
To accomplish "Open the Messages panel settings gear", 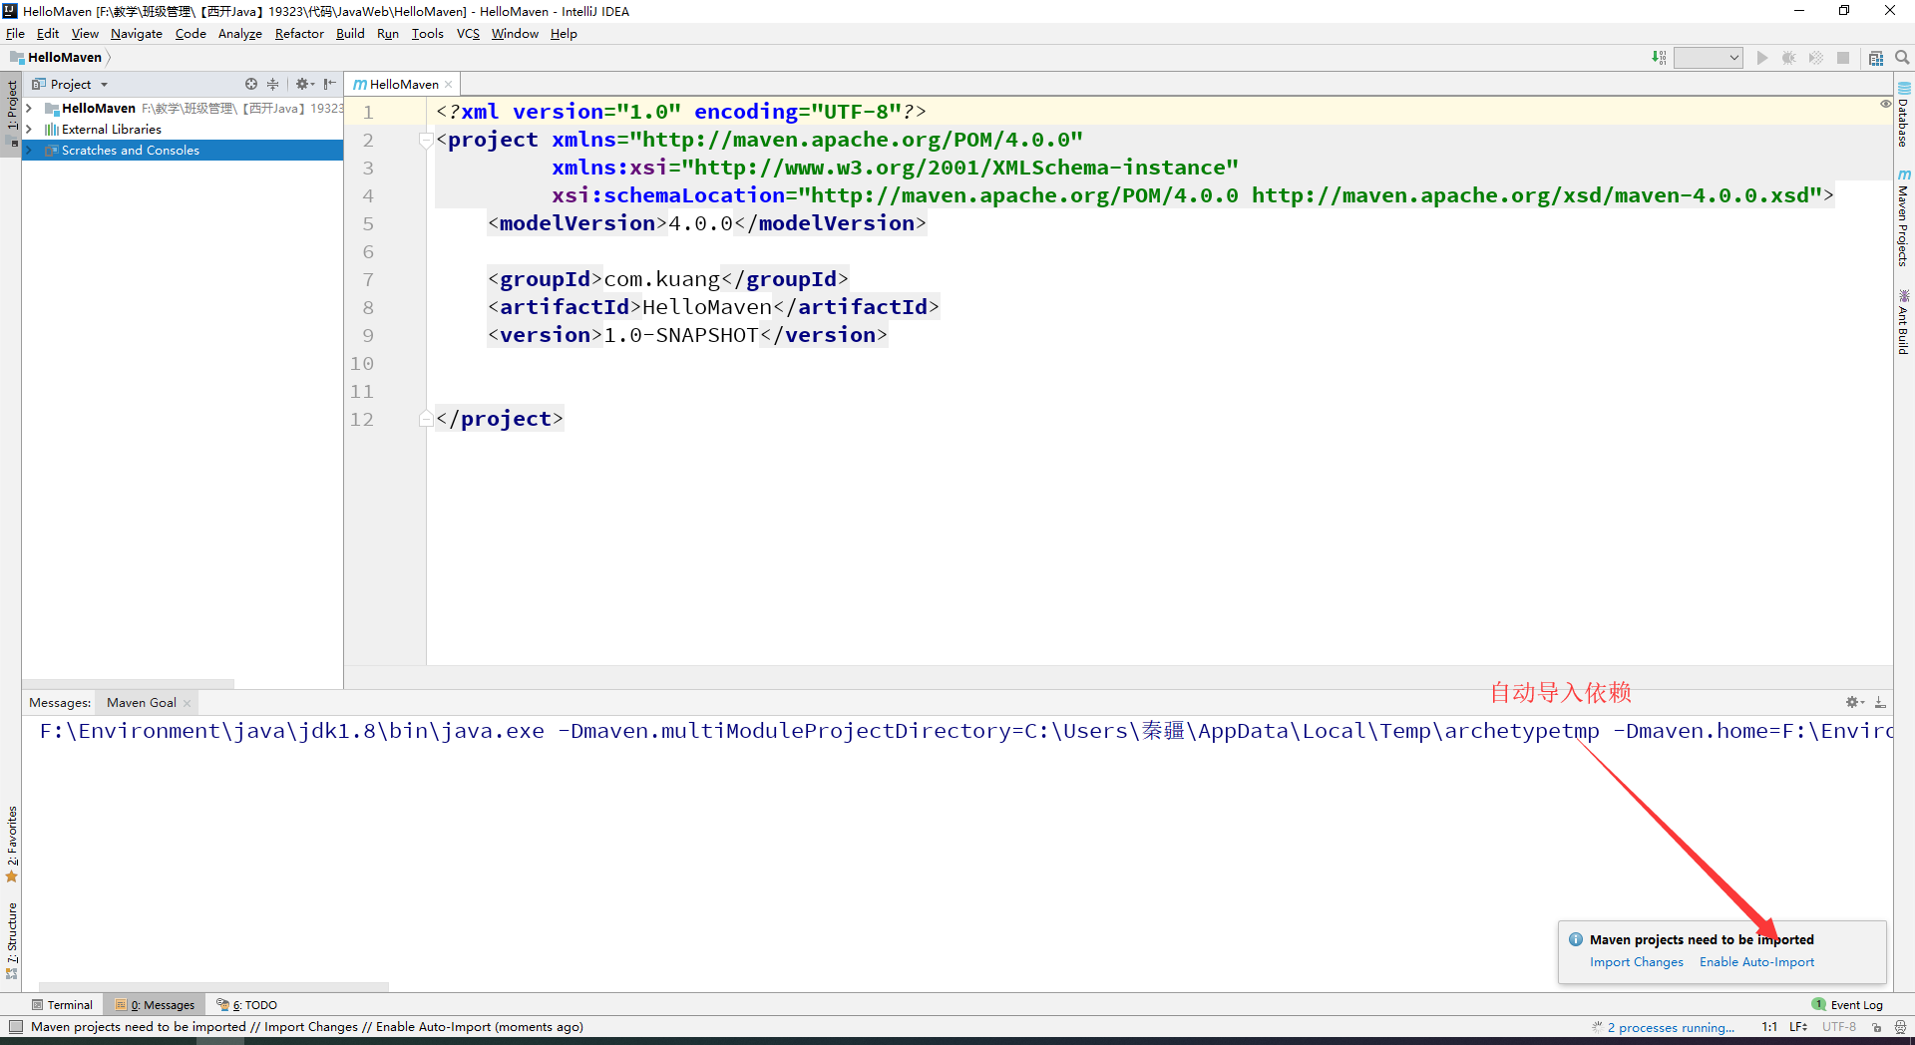I will 1853,702.
